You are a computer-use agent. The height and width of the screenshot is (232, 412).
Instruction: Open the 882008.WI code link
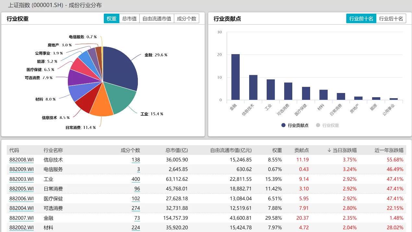pyautogui.click(x=21, y=160)
